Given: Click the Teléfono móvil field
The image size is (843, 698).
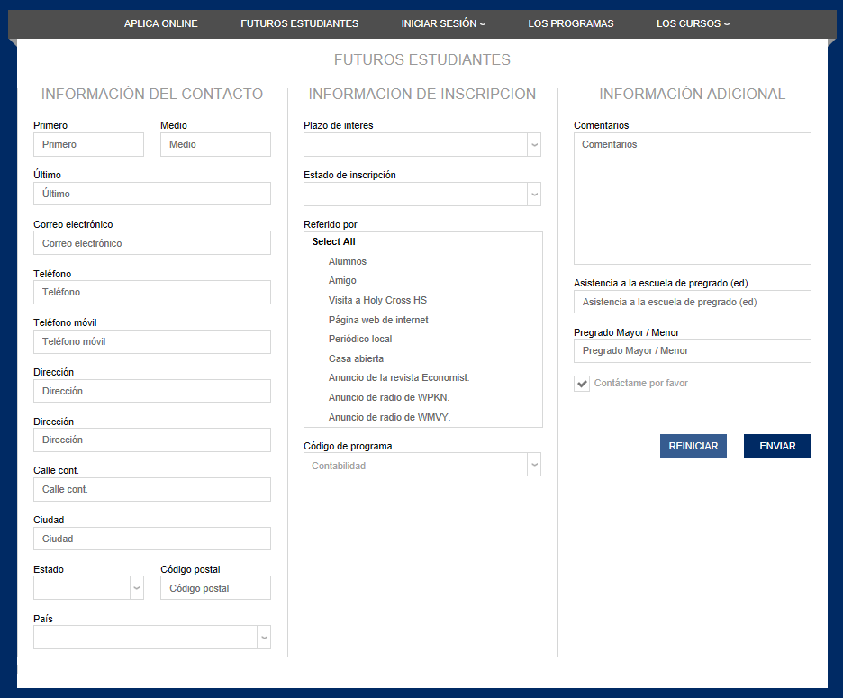Looking at the screenshot, I should pos(151,341).
